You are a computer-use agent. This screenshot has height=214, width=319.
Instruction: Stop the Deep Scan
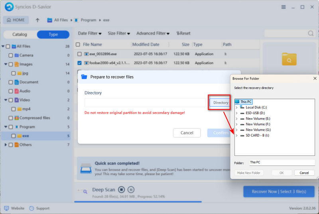[x=122, y=190]
